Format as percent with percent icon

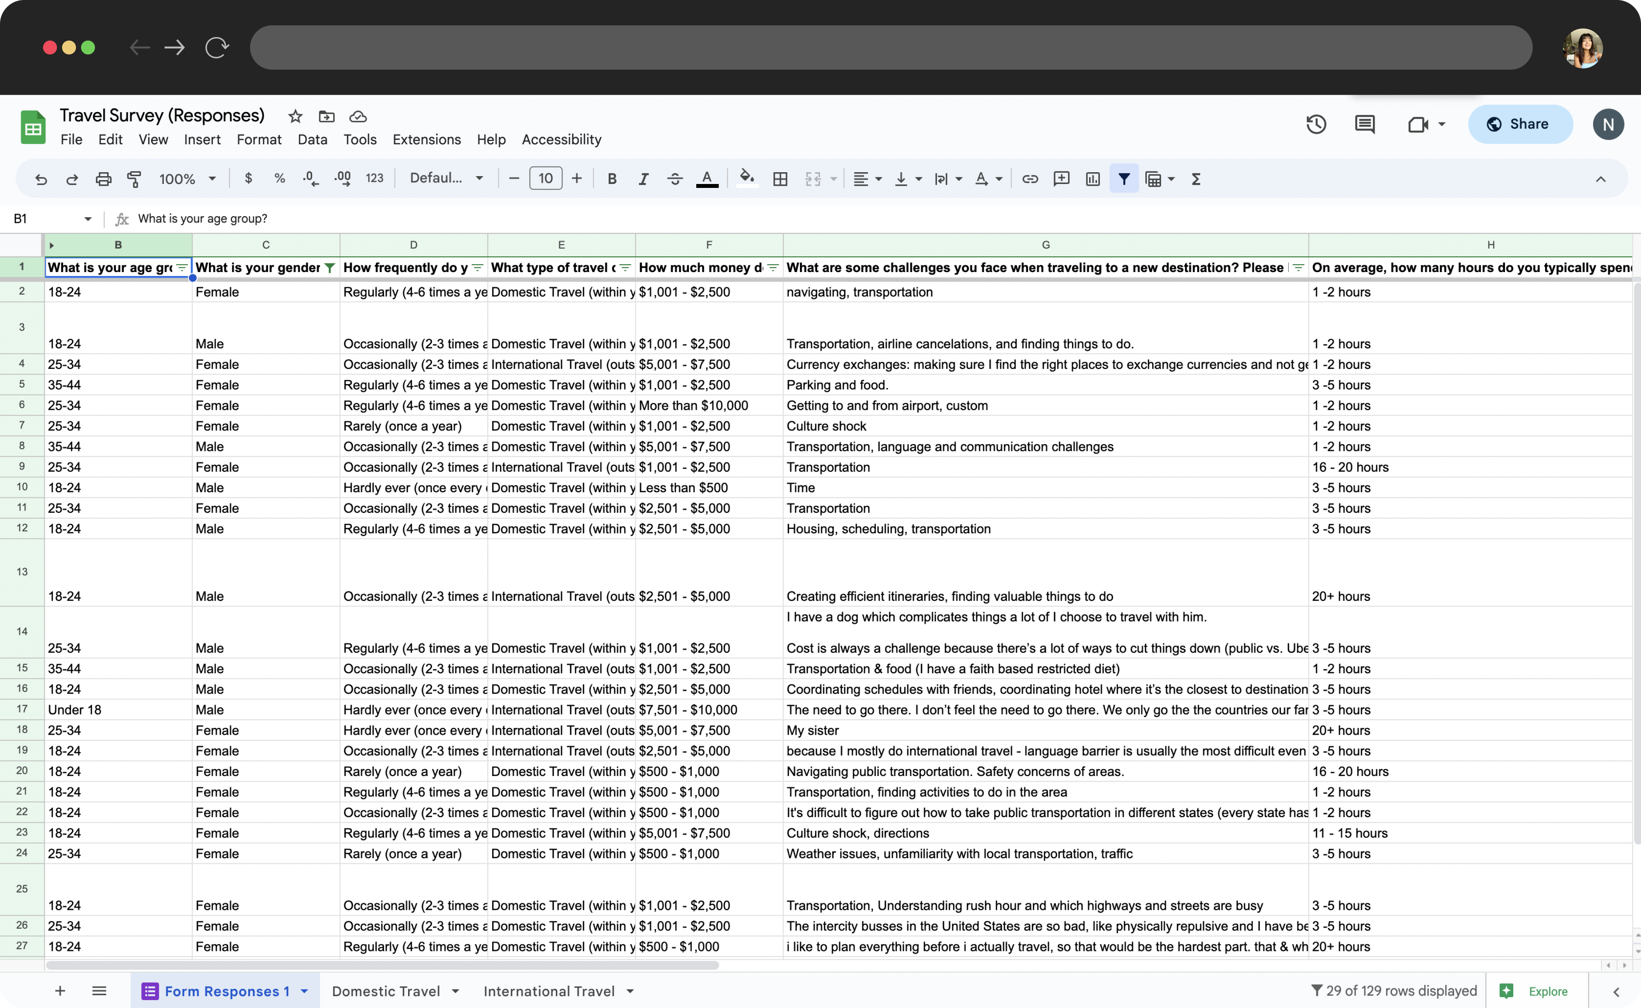tap(280, 178)
